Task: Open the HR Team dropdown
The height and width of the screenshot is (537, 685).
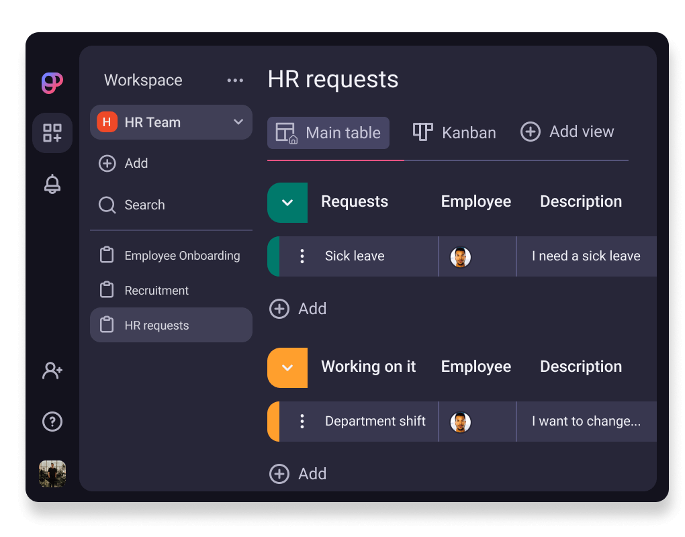Action: coord(171,122)
